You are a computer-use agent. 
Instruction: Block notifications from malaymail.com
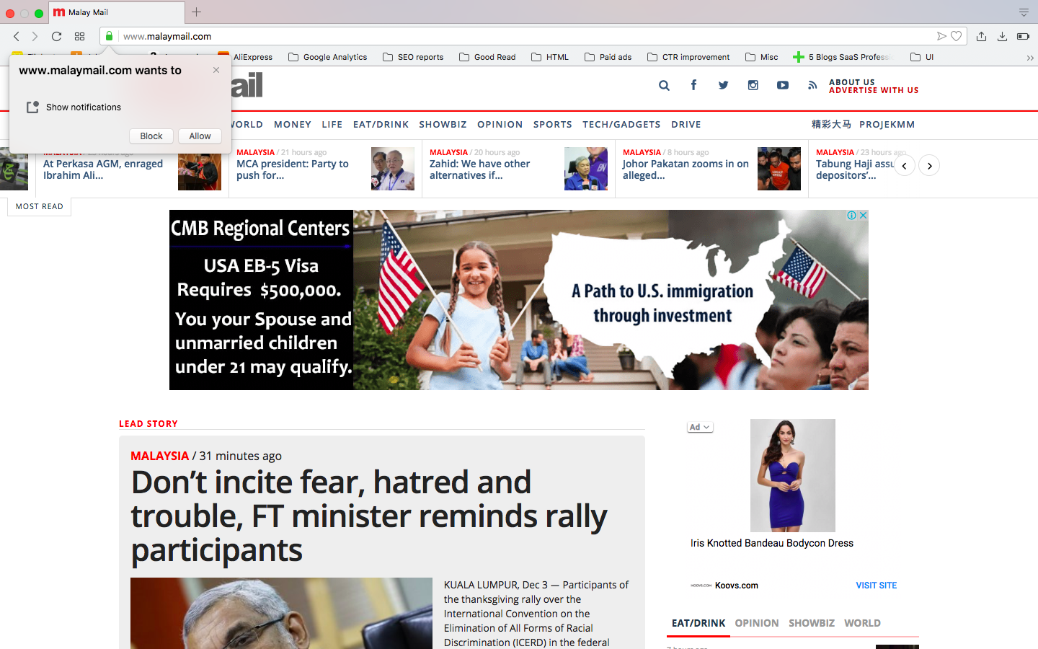pyautogui.click(x=151, y=136)
